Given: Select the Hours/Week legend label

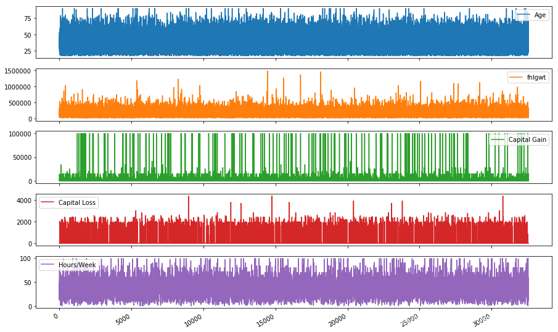Looking at the screenshot, I should tap(77, 265).
